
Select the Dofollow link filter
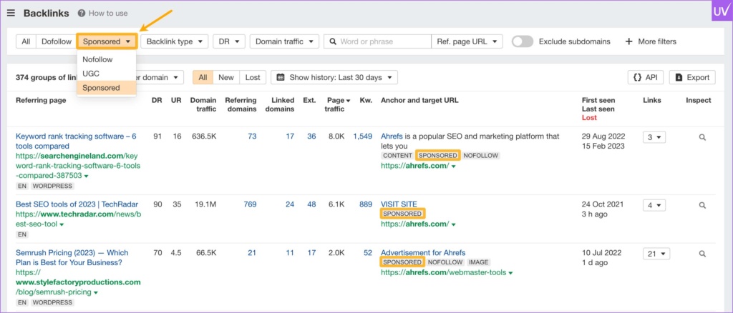click(x=56, y=41)
